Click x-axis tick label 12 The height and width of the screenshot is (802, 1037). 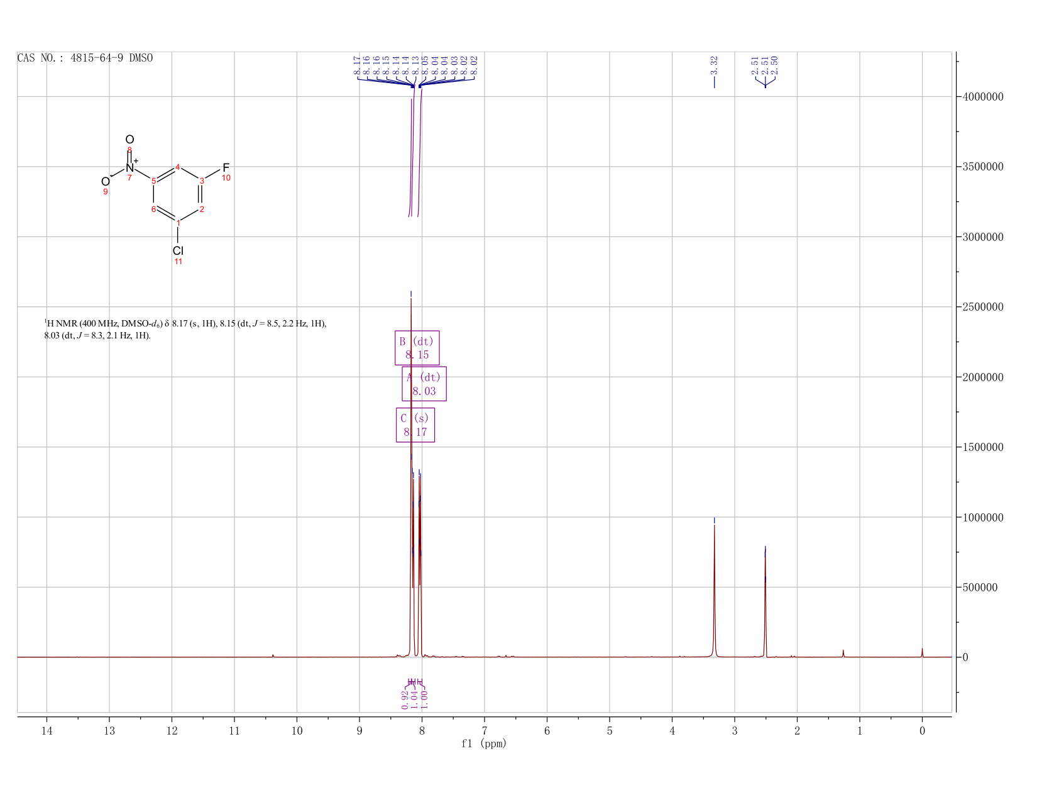click(x=172, y=730)
